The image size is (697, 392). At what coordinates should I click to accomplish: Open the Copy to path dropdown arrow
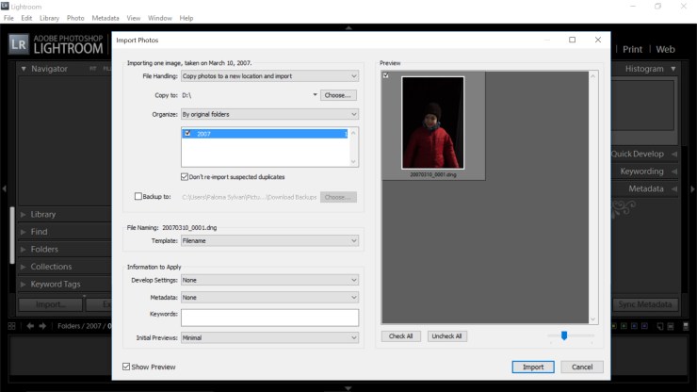pyautogui.click(x=315, y=95)
